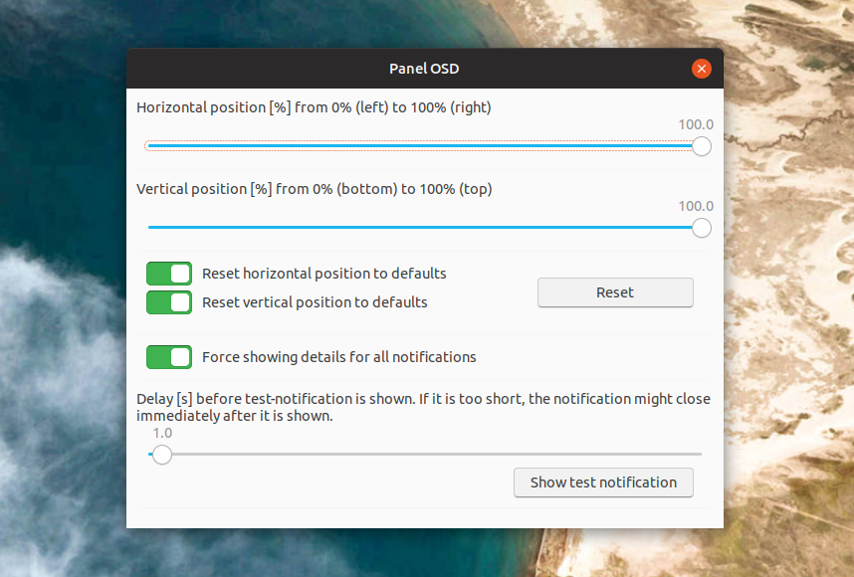Click the horizontal position description text
Screen dimensions: 854x577
[x=314, y=107]
